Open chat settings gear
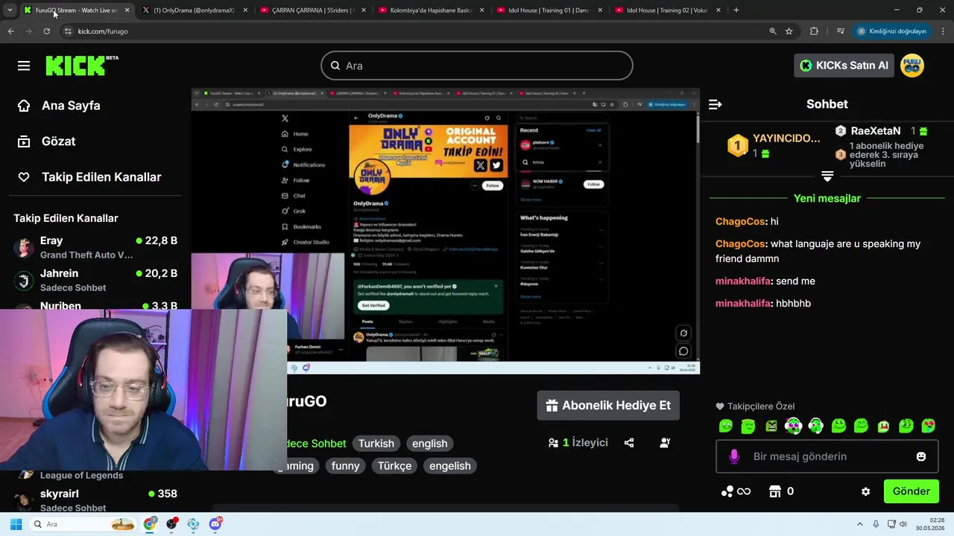 click(x=865, y=491)
